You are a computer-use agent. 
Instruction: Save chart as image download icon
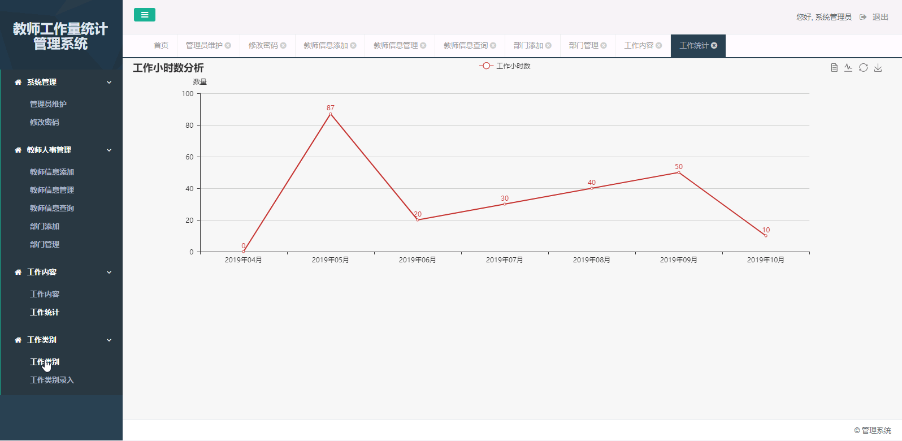(878, 68)
